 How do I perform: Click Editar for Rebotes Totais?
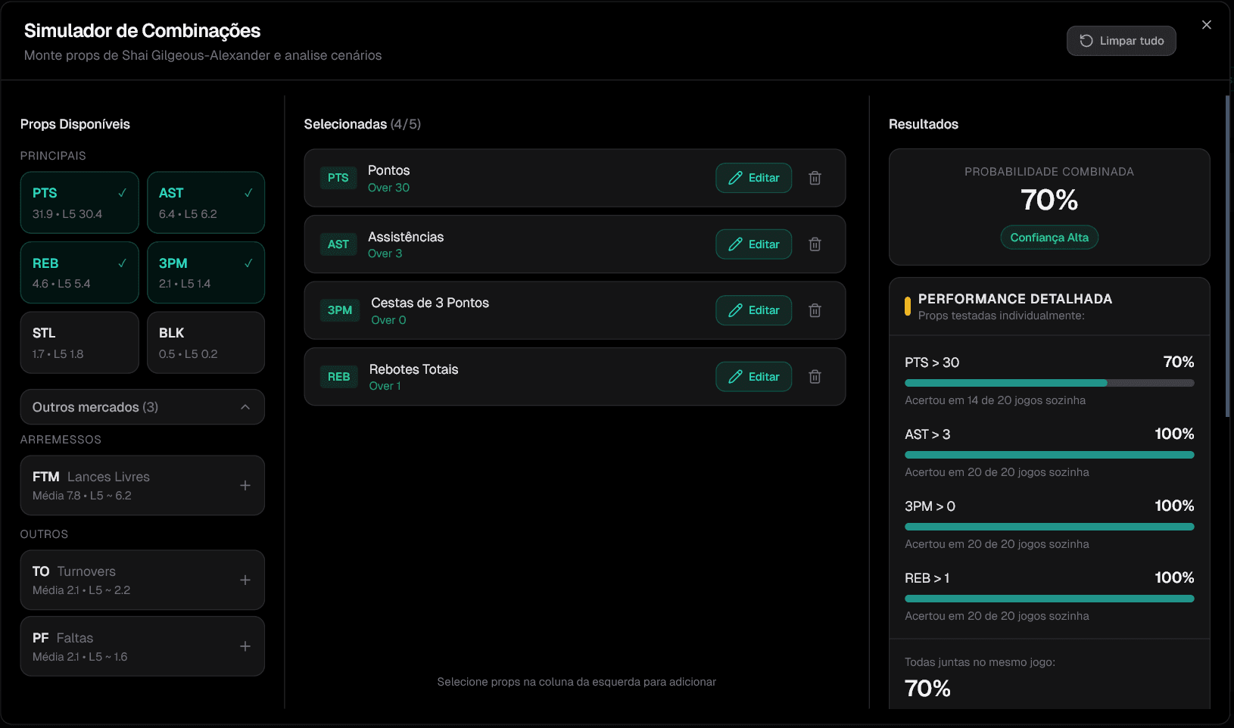click(753, 377)
